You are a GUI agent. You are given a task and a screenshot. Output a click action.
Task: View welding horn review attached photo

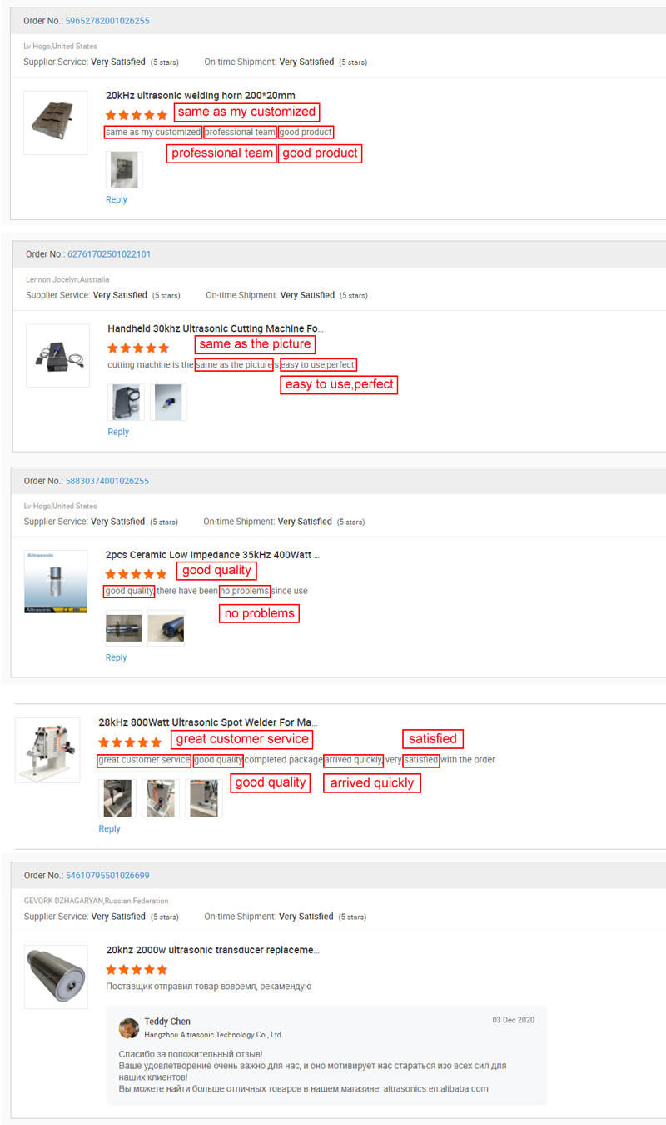coord(124,169)
